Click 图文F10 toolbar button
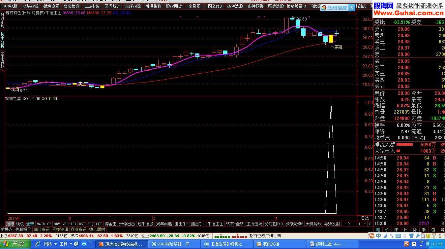The height and width of the screenshot is (249, 445). pos(215,6)
